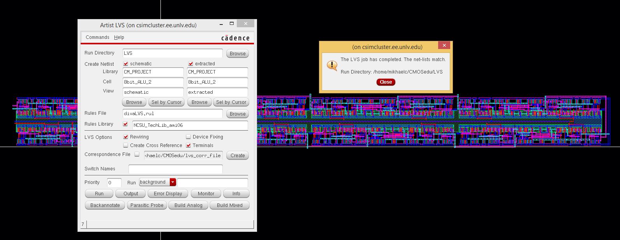620x240 pixels.
Task: Browse for the Run Directory
Action: click(237, 54)
